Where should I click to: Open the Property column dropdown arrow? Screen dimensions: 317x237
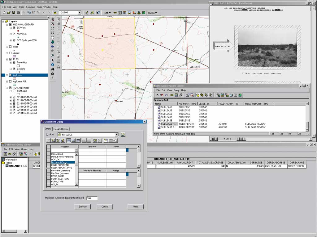click(76, 150)
